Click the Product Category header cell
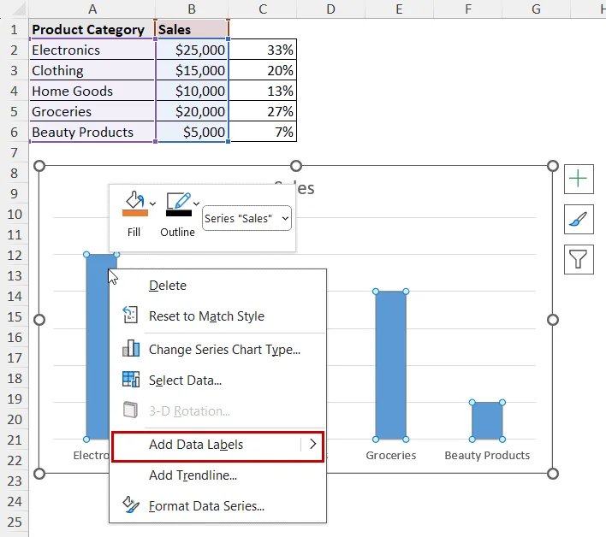 (x=92, y=29)
